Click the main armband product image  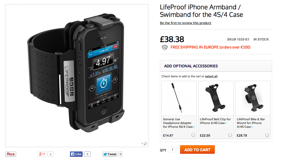click(x=77, y=76)
